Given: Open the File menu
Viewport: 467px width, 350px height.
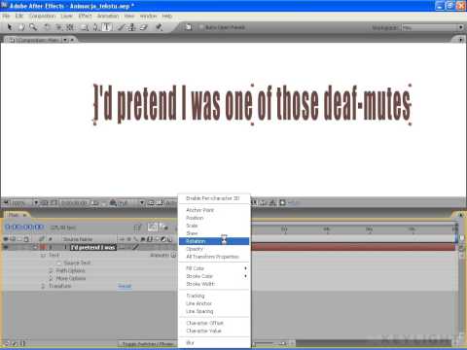Looking at the screenshot, I should (6, 16).
